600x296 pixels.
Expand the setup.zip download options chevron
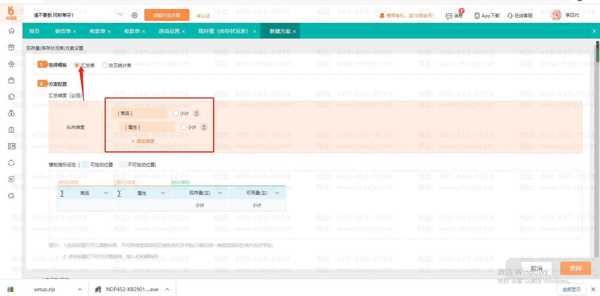(80, 289)
